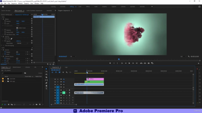Screen dimensions: 202x113
Task: Click Mark Out button in Program Monitor
Action: pos(117,63)
